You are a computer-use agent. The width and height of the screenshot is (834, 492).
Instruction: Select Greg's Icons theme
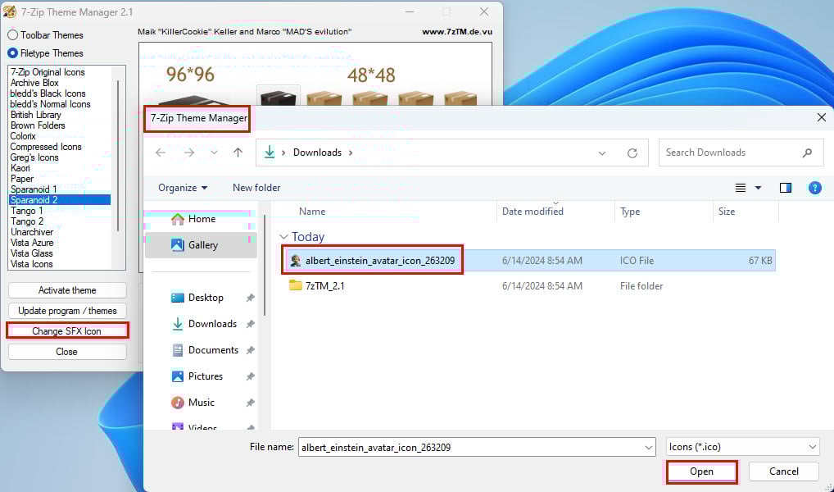pyautogui.click(x=34, y=157)
